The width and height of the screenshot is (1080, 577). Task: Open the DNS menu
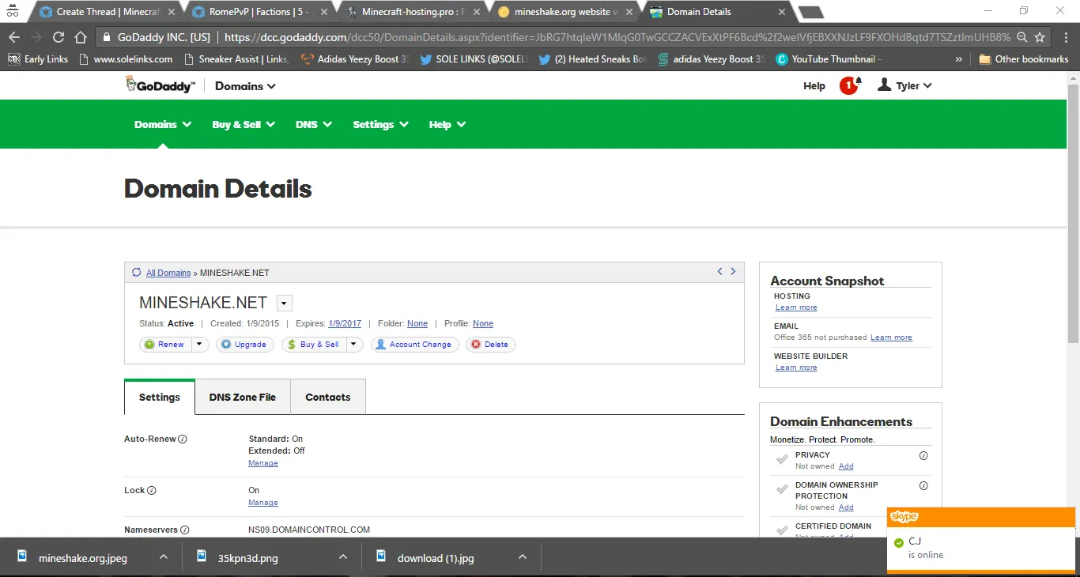tap(314, 124)
